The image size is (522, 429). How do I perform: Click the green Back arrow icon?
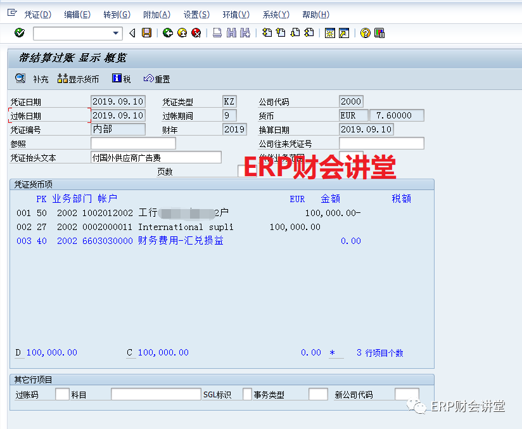point(167,33)
